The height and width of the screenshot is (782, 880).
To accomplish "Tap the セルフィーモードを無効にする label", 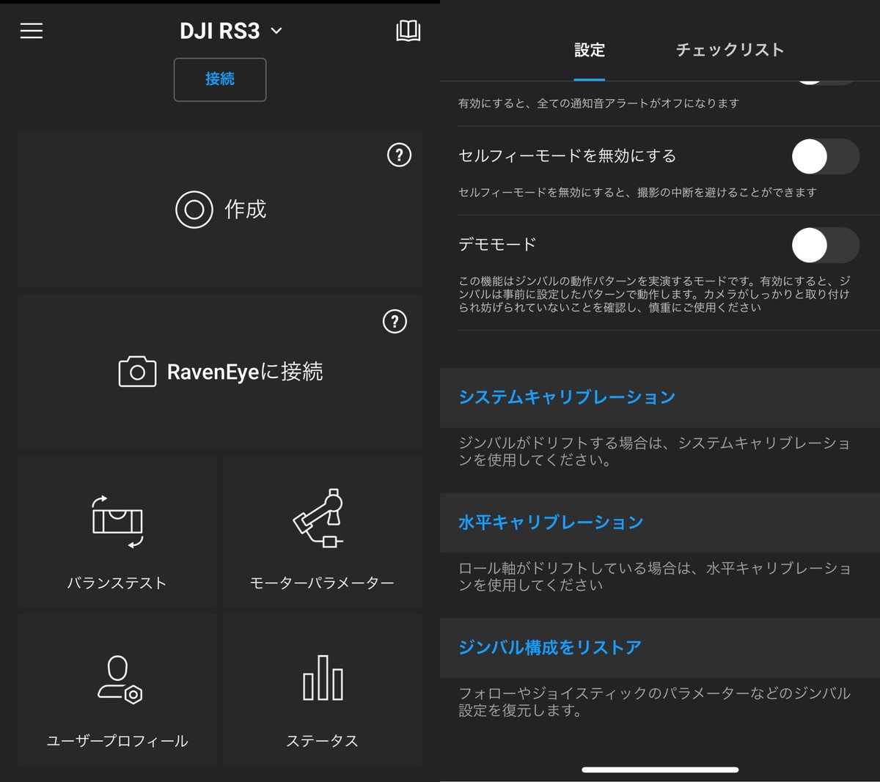I will coord(567,155).
